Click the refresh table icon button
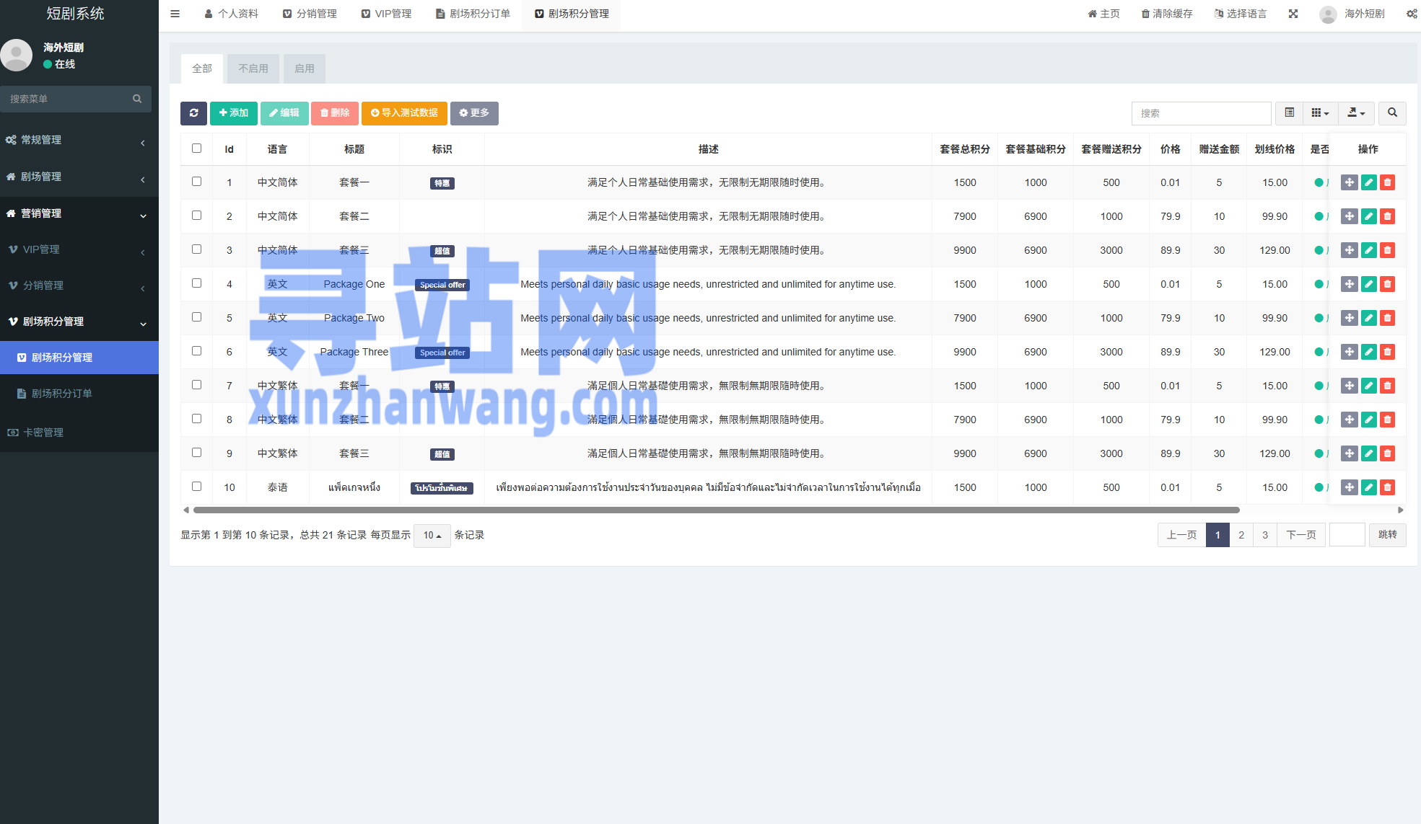 point(193,113)
